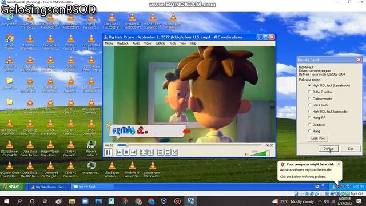Image resolution: width=366 pixels, height=206 pixels.
Task: Open the VLC View menu
Action: pos(183,43)
